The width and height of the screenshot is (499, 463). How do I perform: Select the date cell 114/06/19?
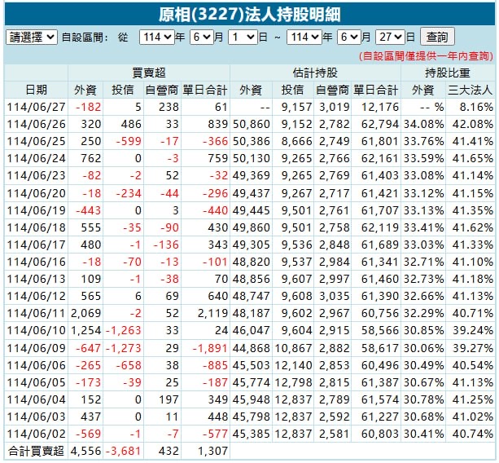pos(37,210)
